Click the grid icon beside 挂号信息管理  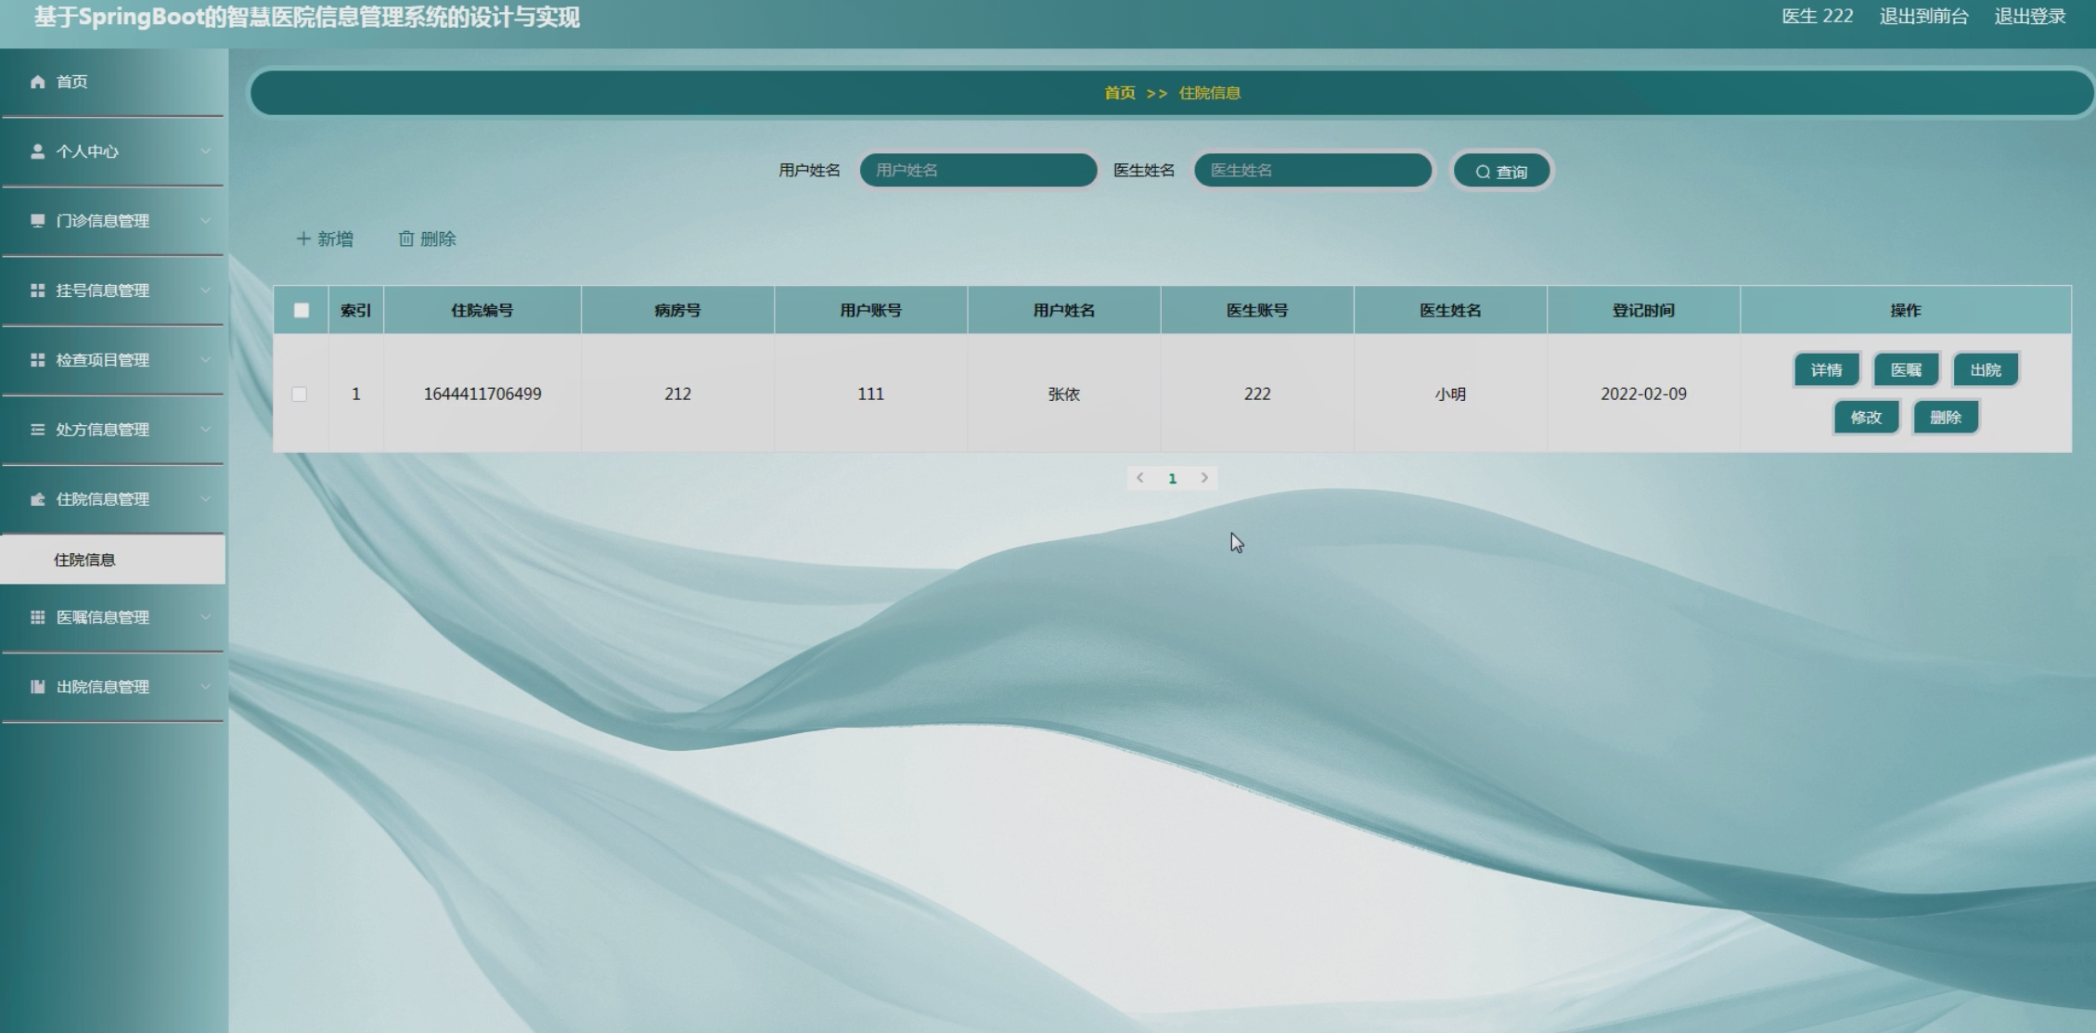pyautogui.click(x=37, y=291)
